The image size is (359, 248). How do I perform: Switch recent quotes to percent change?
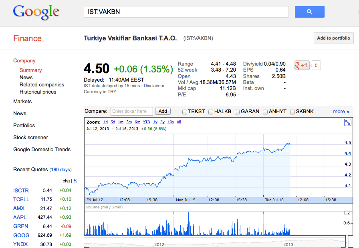pos(75,181)
